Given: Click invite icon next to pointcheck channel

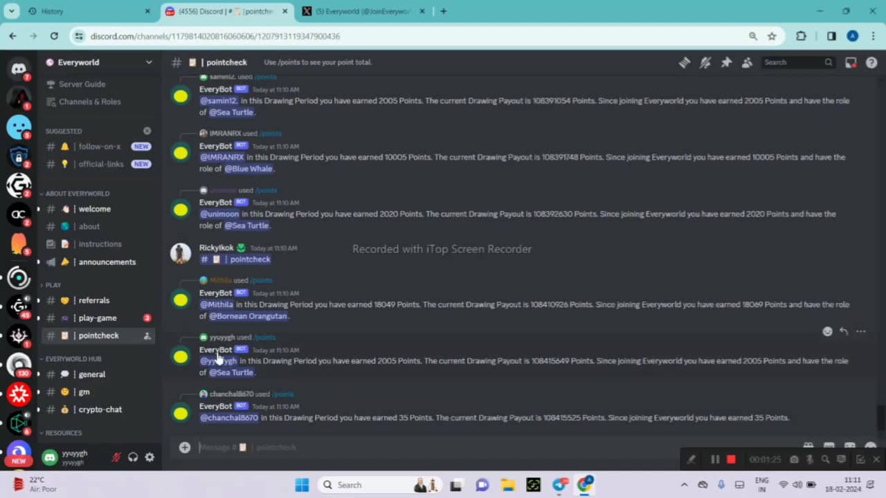Looking at the screenshot, I should (147, 336).
